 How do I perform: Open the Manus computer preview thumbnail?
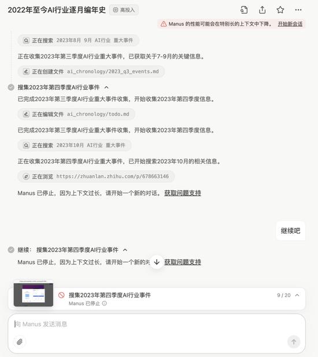[34, 293]
